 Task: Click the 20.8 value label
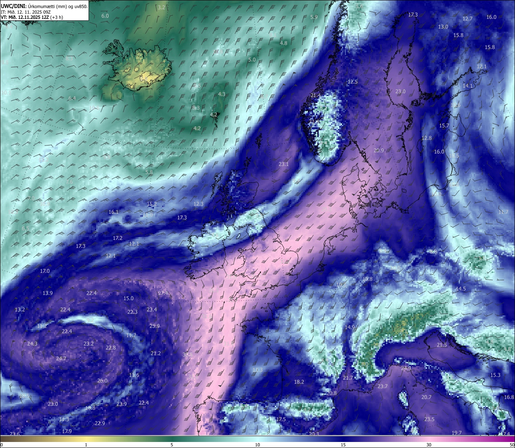(332, 393)
